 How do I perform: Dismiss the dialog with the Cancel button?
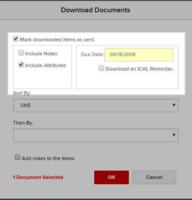(154, 177)
